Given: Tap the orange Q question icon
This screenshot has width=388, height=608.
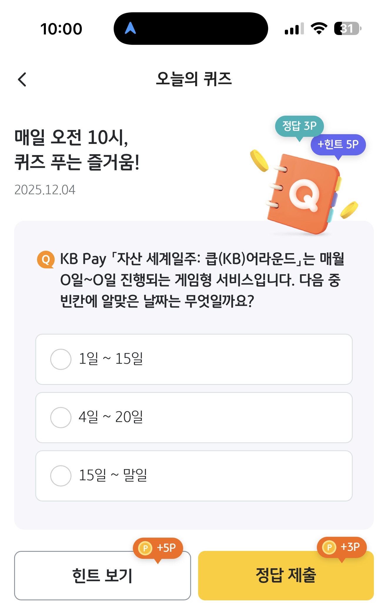Looking at the screenshot, I should 46,259.
